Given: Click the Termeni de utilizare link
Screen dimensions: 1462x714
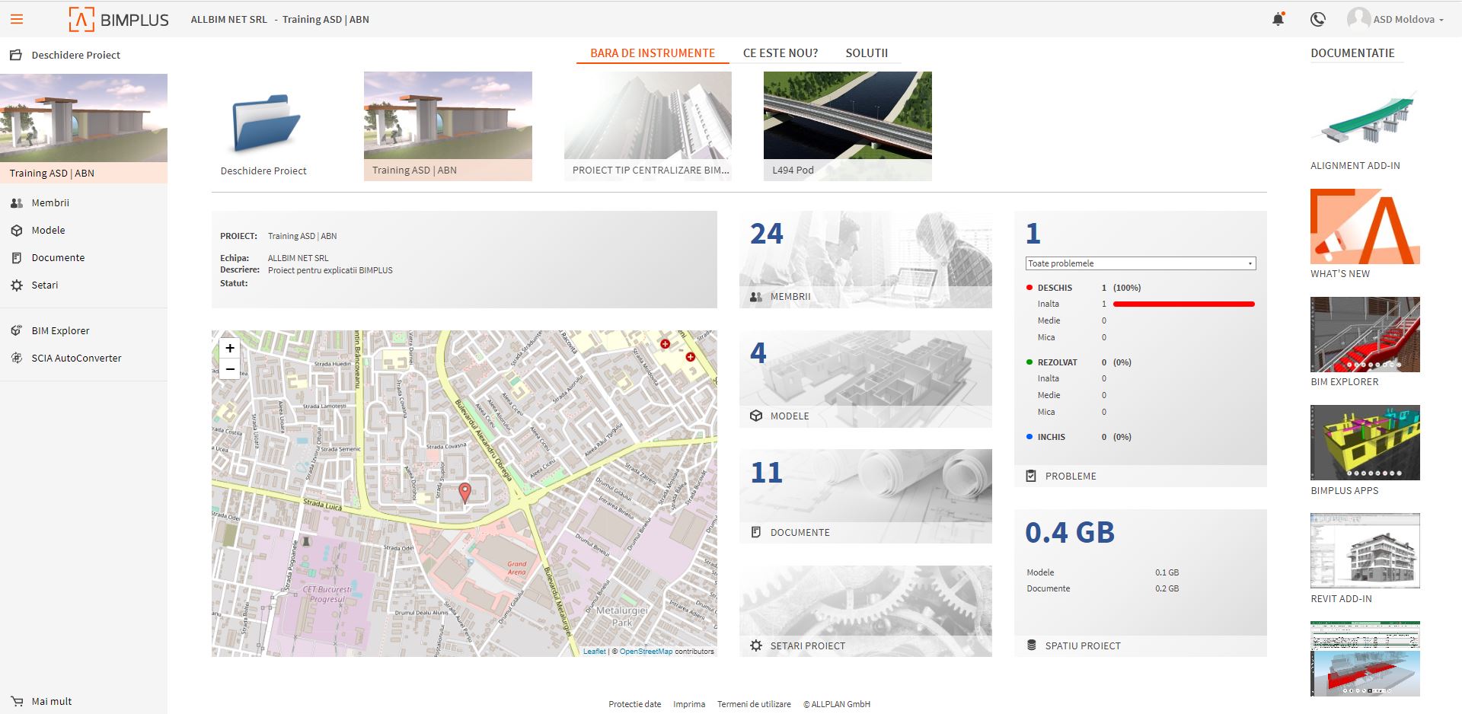Looking at the screenshot, I should 754,704.
